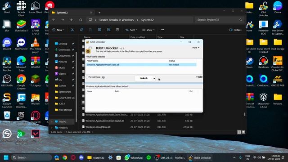Click the Unlock button in IObit Unlocker
This screenshot has width=288, height=162.
(x=144, y=78)
